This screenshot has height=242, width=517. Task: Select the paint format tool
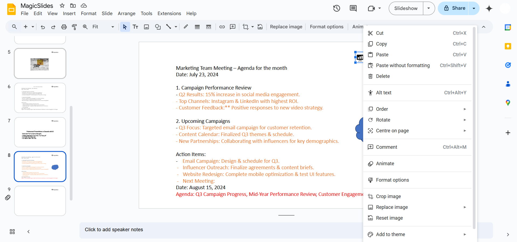[74, 27]
